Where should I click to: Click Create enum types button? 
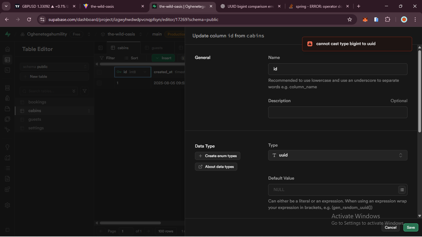tap(217, 156)
